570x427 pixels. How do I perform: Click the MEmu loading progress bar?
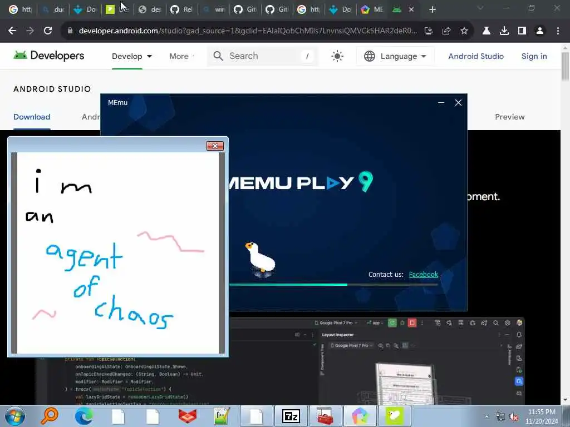333,285
